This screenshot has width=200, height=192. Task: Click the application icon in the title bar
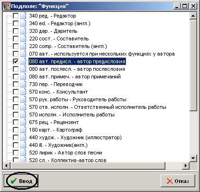point(7,6)
